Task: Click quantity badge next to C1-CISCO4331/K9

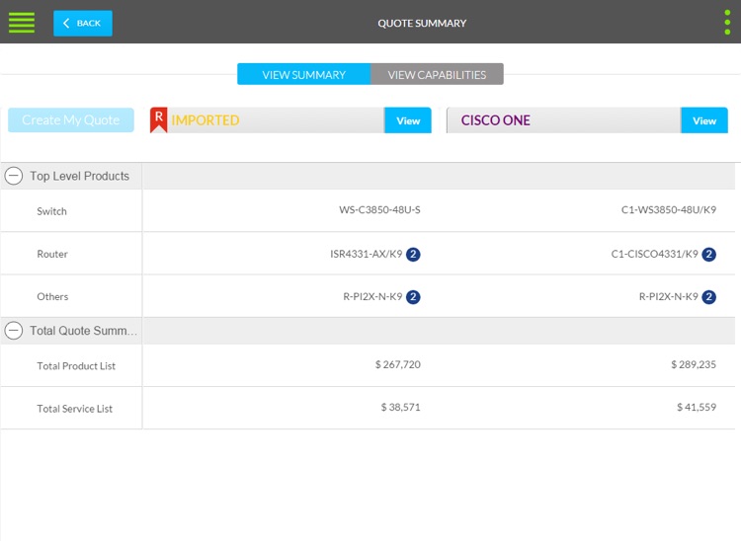Action: [x=708, y=254]
